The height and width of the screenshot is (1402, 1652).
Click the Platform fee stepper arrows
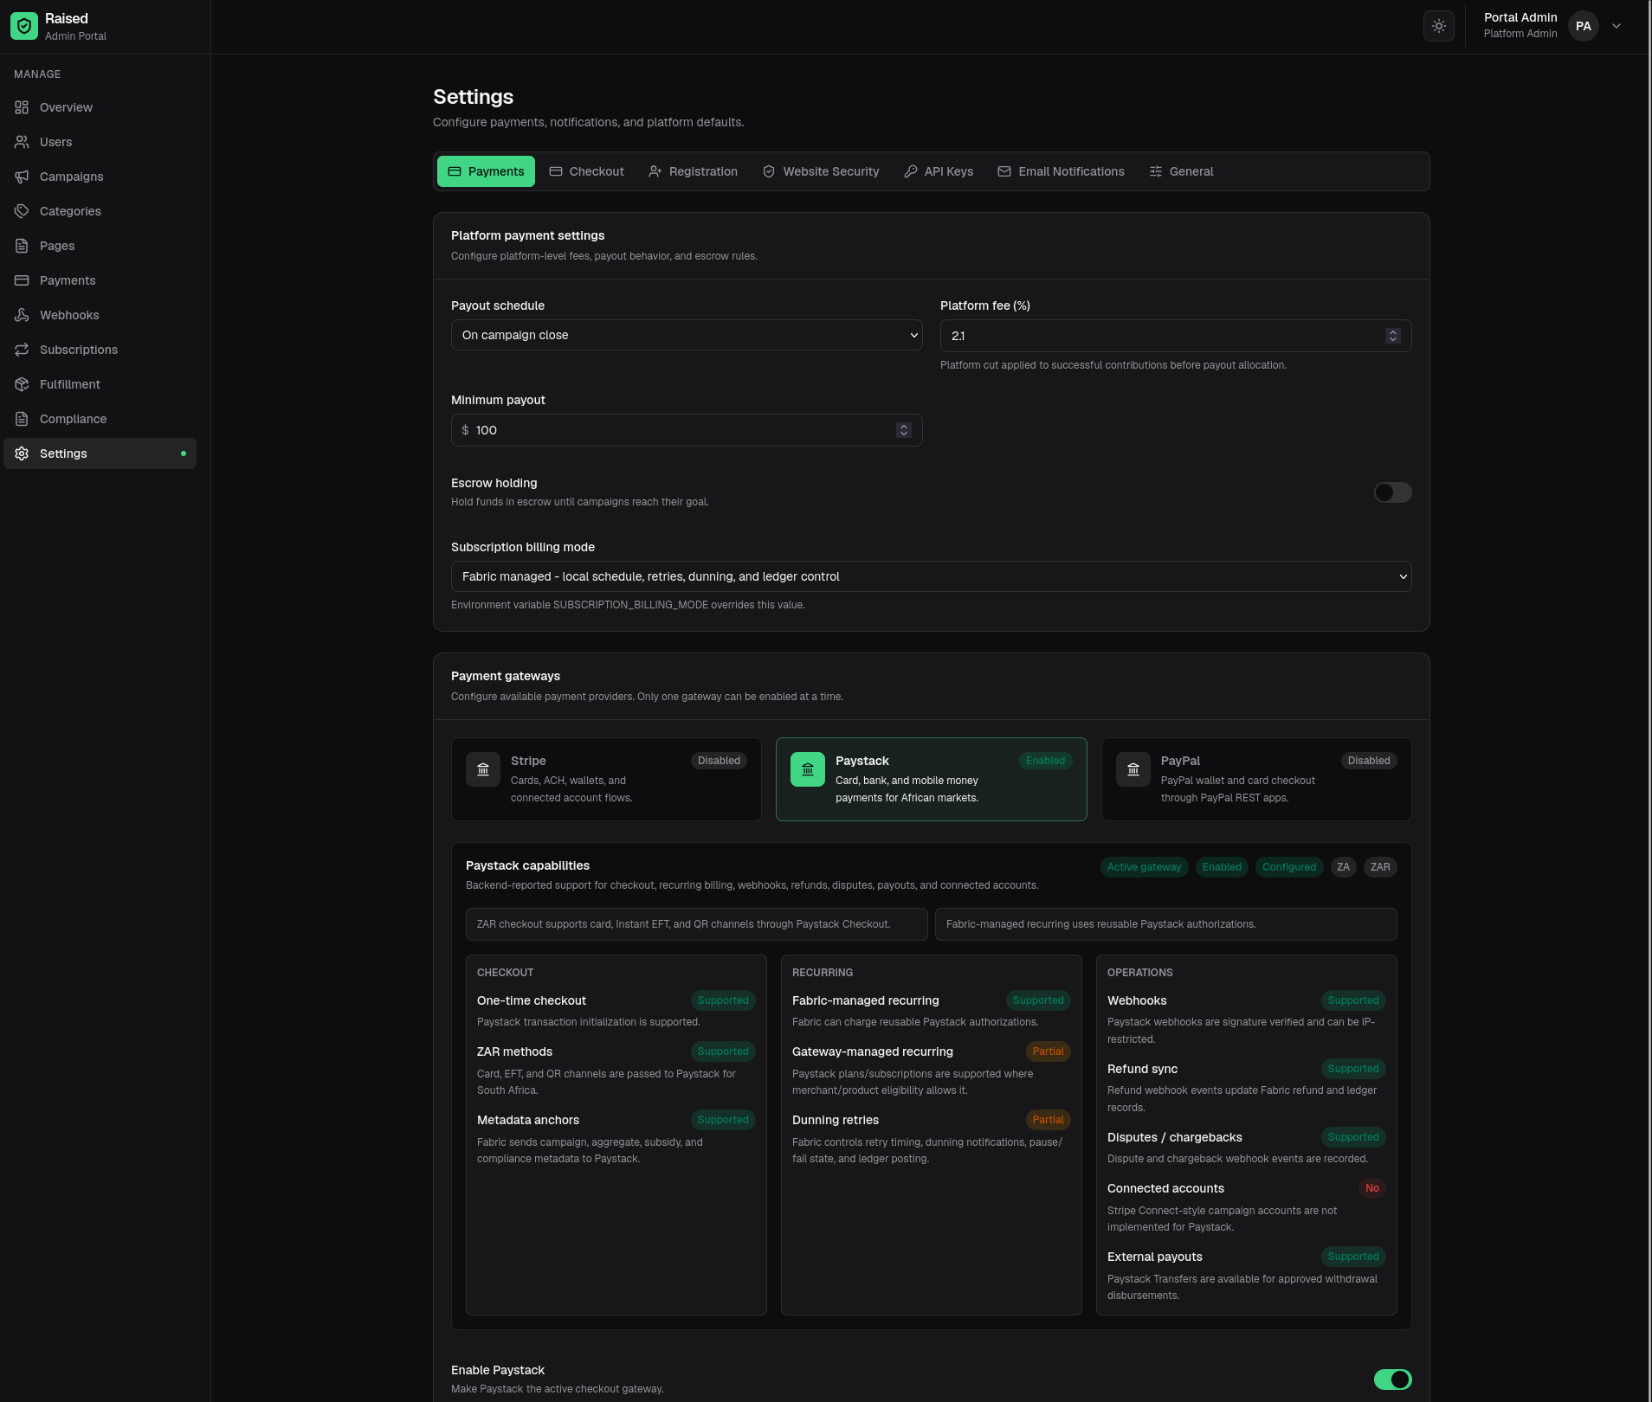click(1393, 336)
